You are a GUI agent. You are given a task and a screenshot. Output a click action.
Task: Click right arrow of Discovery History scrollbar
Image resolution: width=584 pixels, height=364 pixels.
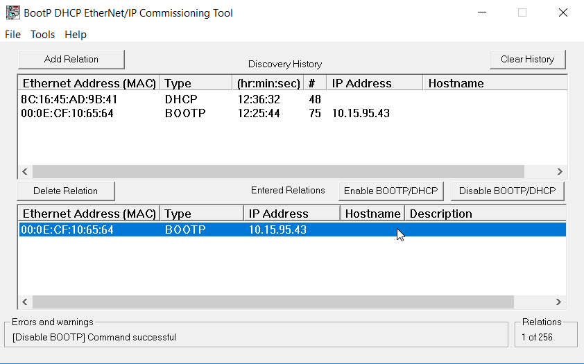tap(560, 171)
